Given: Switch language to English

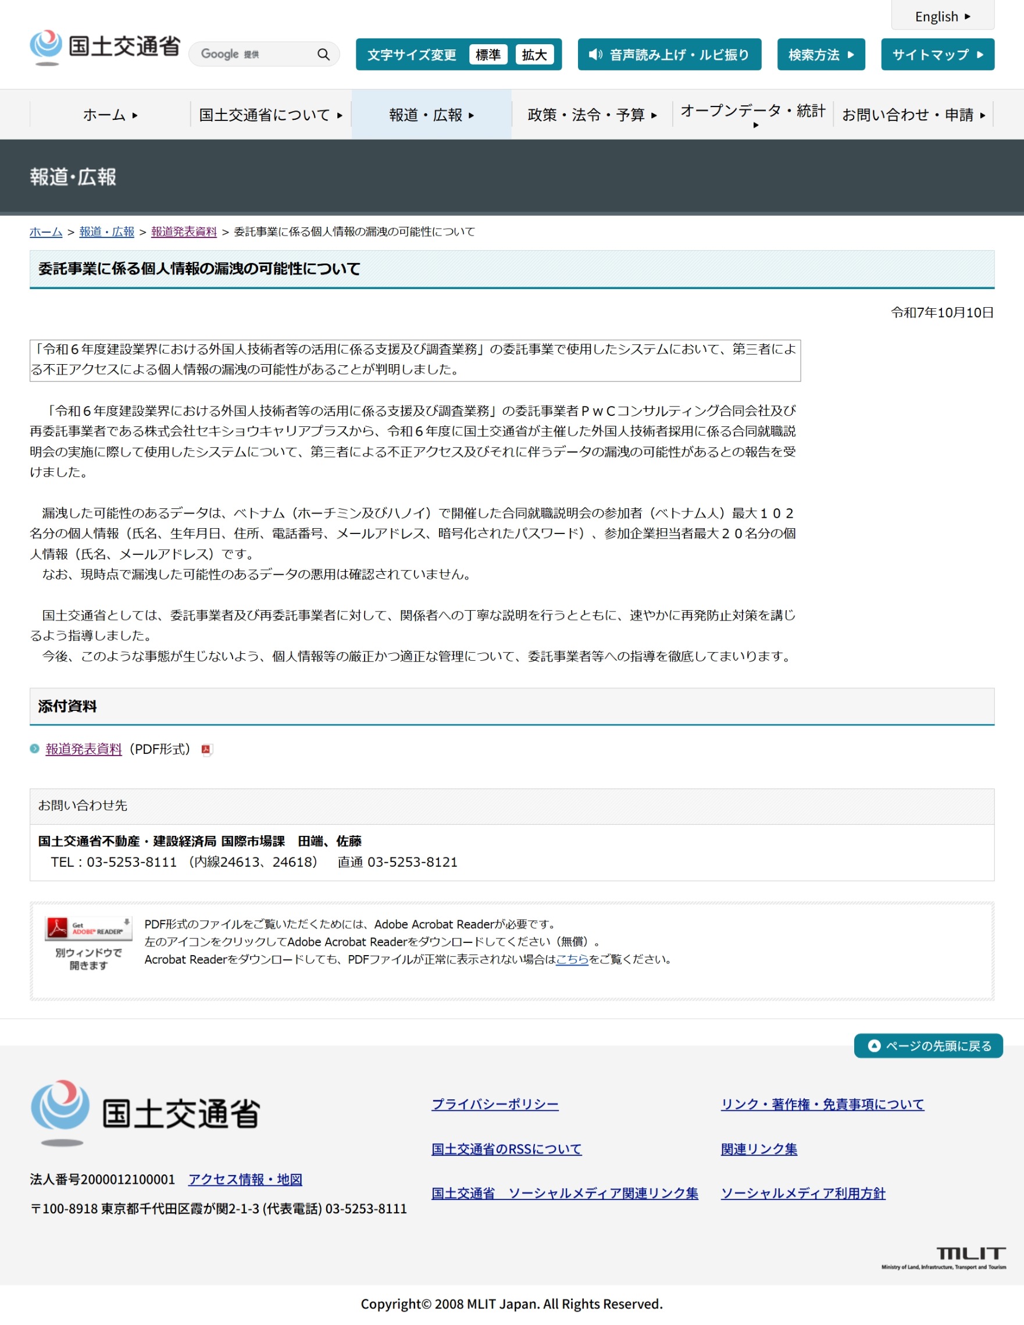Looking at the screenshot, I should coord(942,16).
